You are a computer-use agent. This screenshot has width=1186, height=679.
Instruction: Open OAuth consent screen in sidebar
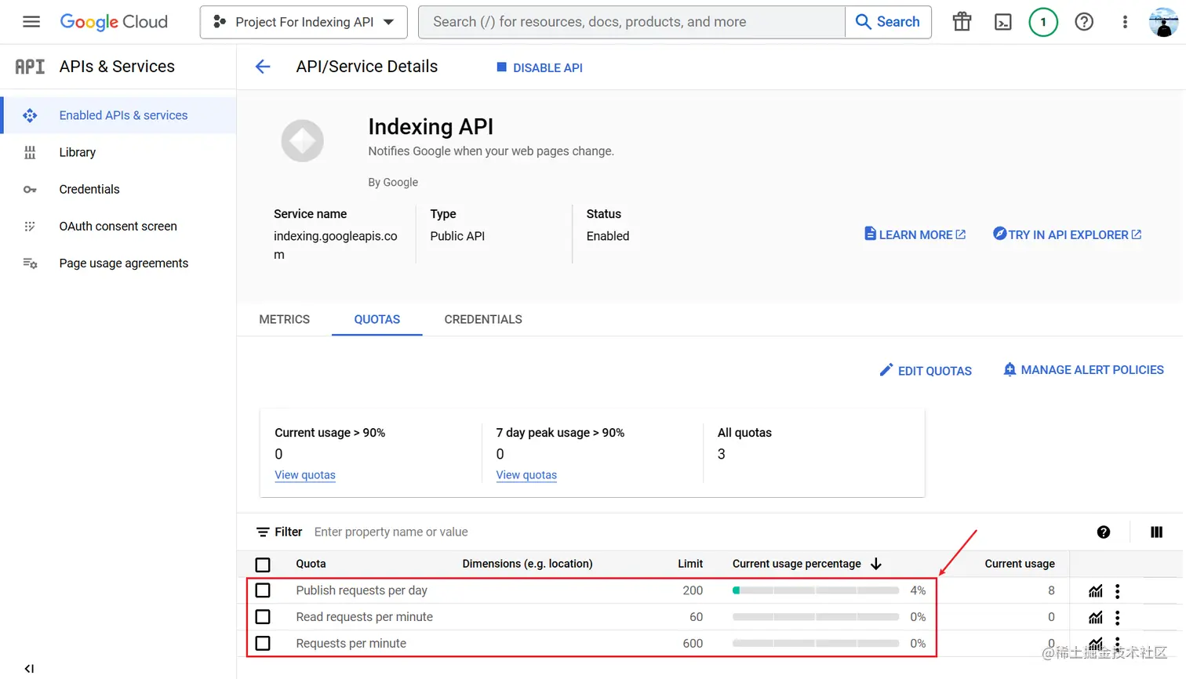point(118,226)
